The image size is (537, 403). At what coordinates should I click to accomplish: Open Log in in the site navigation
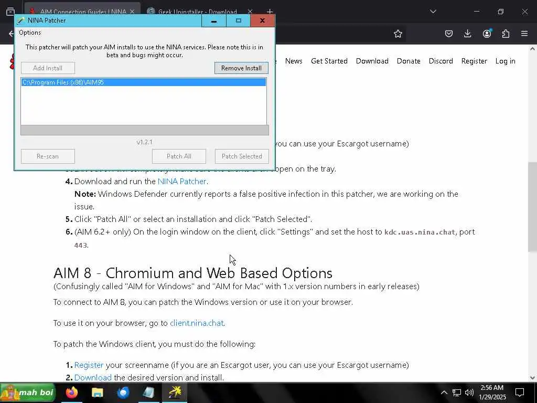pyautogui.click(x=505, y=61)
